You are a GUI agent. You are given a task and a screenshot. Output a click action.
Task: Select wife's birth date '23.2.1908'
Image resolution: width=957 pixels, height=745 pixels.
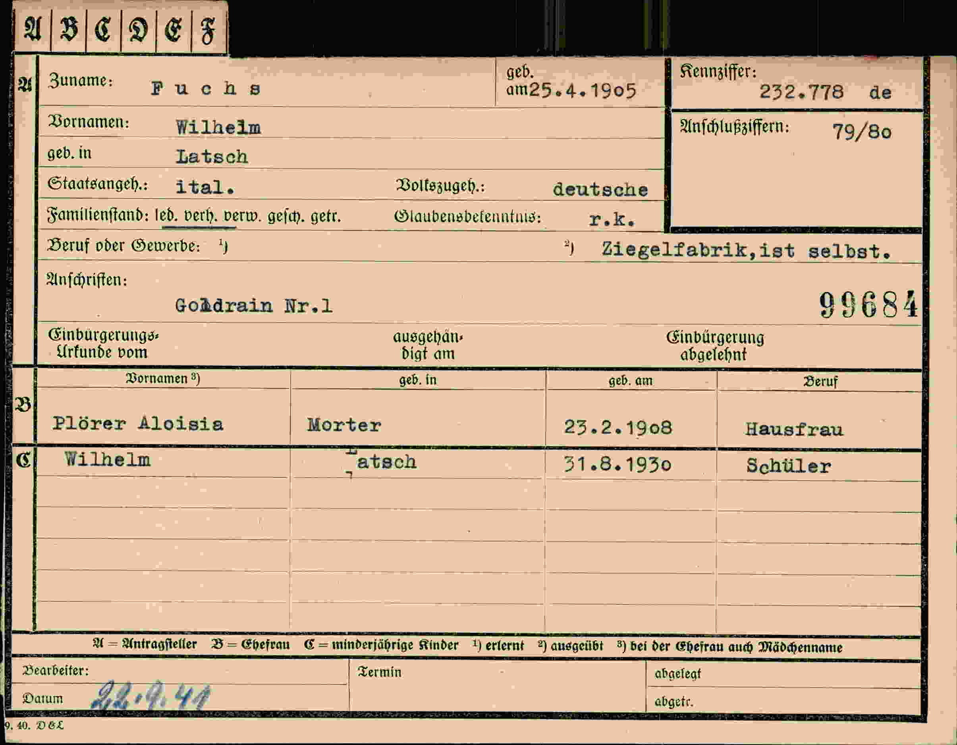tap(618, 427)
